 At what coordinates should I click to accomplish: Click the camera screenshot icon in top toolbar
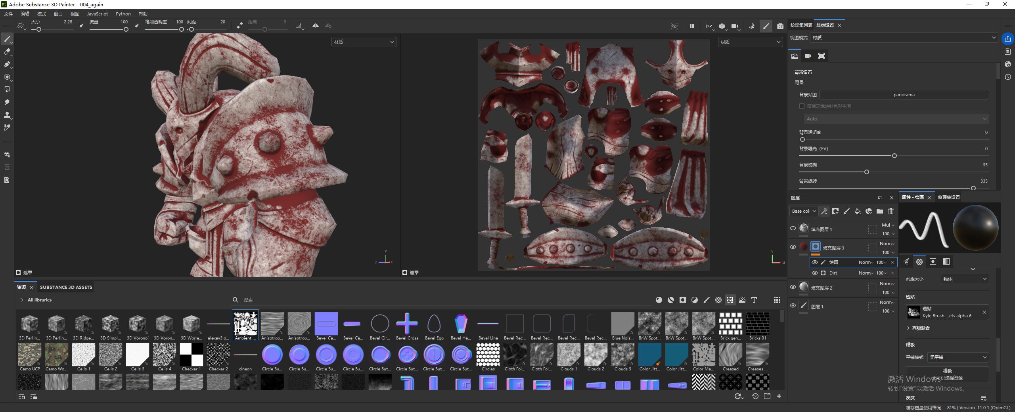tap(780, 26)
